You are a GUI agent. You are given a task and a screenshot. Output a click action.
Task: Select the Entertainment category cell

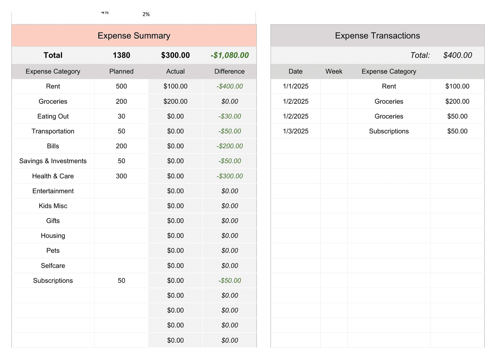pyautogui.click(x=53, y=191)
